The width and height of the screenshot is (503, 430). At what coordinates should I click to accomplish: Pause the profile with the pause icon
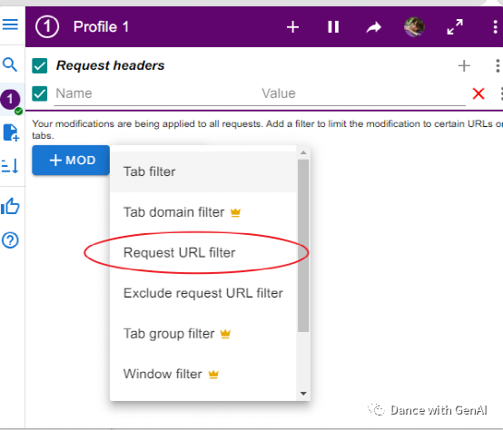(333, 27)
